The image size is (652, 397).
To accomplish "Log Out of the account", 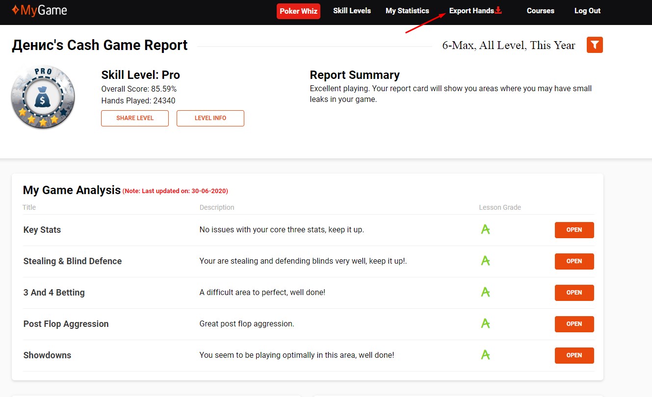I will (587, 11).
